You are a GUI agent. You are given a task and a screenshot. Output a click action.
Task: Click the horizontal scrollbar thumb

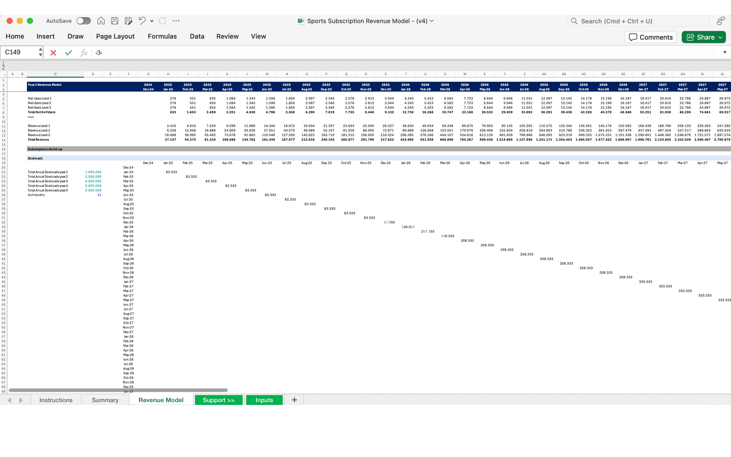pos(118,390)
